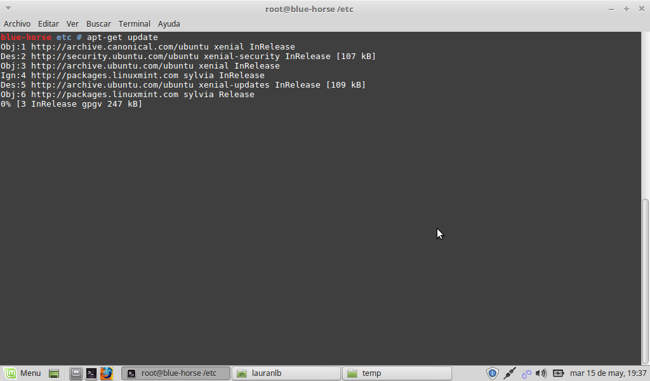Launch Firefox from the panel

click(x=106, y=373)
